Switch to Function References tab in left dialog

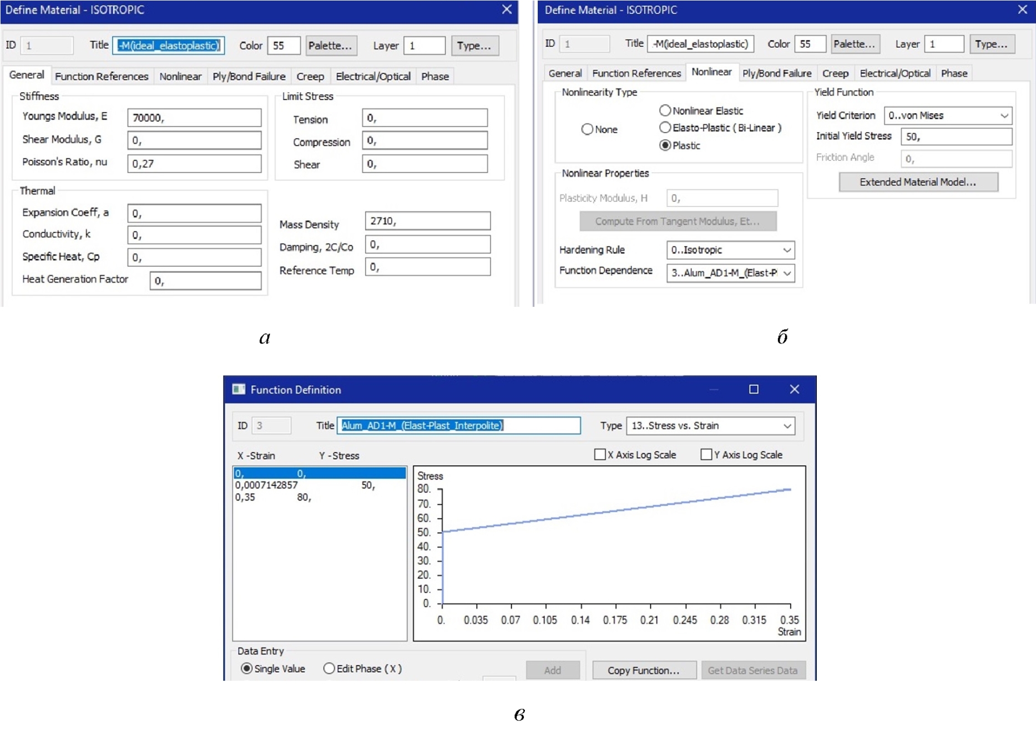pos(102,76)
